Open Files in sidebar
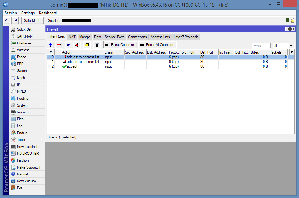 click(x=27, y=119)
